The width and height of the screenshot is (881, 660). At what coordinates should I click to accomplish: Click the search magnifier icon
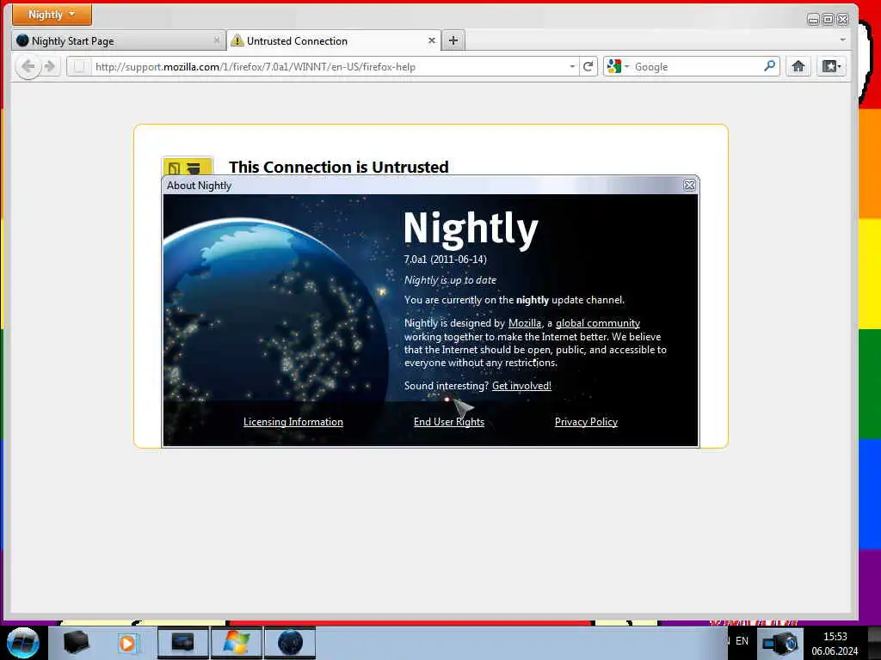coord(770,66)
